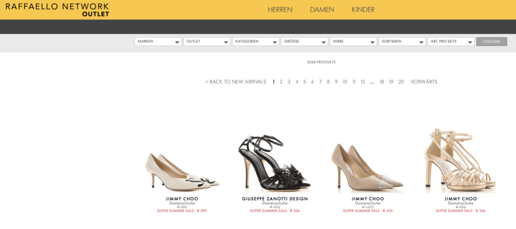
Task: Go to results page 6
Action: point(312,82)
